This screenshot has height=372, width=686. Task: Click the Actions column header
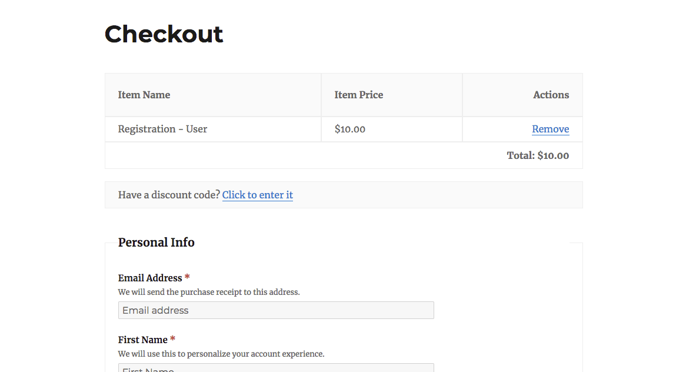[x=551, y=95]
